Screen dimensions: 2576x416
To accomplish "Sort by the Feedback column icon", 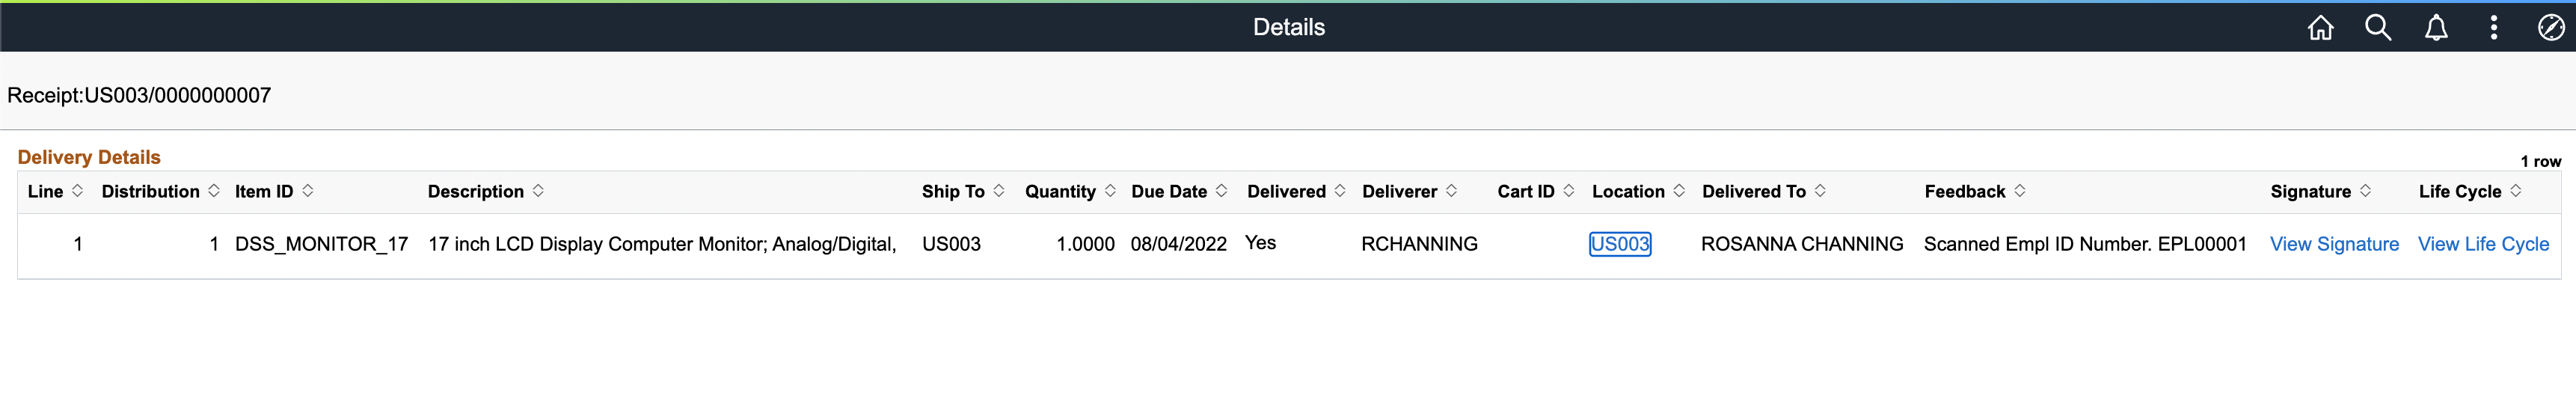I will coord(2020,191).
